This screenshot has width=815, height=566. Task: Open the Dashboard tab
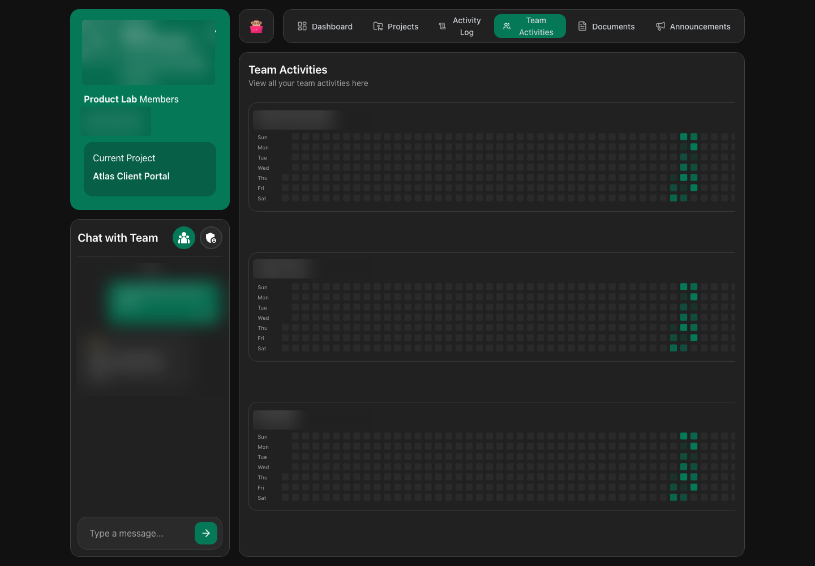(325, 26)
